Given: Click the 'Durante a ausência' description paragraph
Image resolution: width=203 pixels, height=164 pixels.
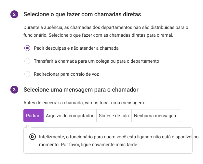Looking at the screenshot, I should pos(106,31).
